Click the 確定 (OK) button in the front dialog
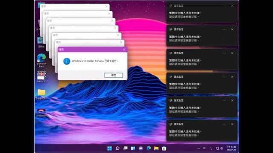The width and height of the screenshot is (273, 153). click(x=113, y=75)
